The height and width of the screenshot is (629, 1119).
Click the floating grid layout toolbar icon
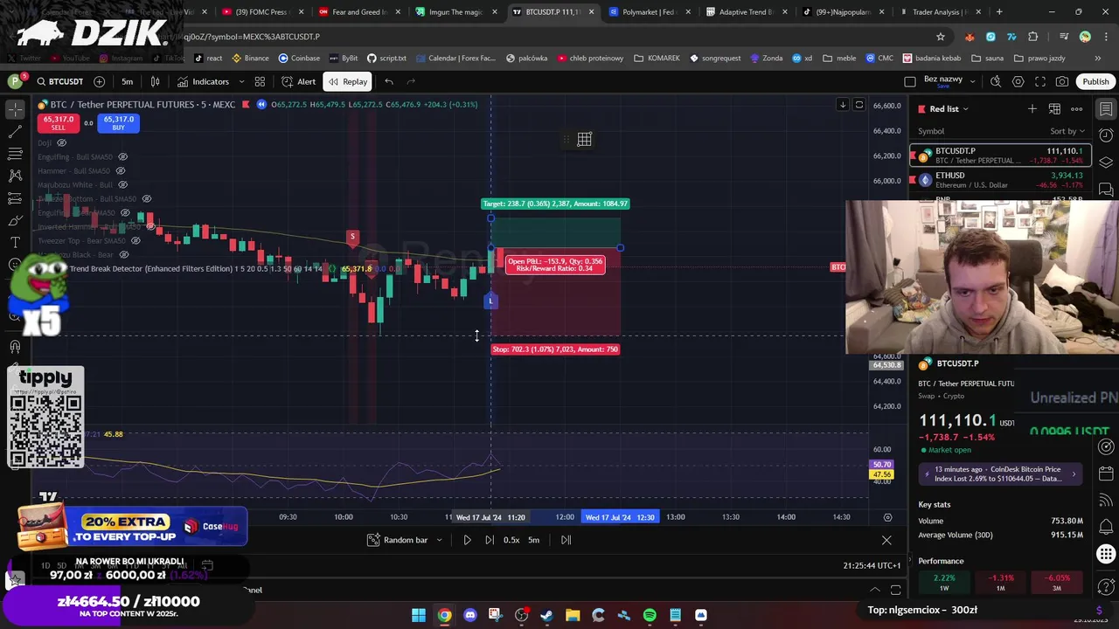pos(584,139)
